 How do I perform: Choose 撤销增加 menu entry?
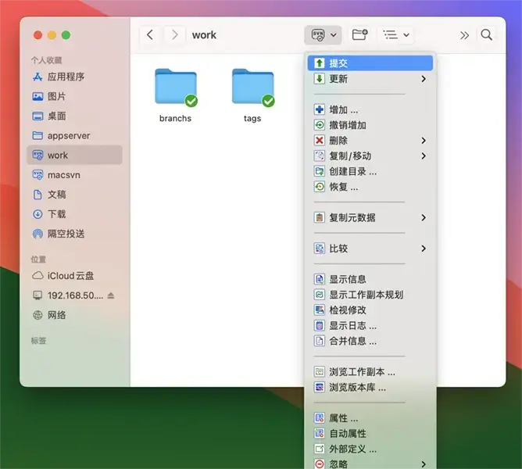370,125
